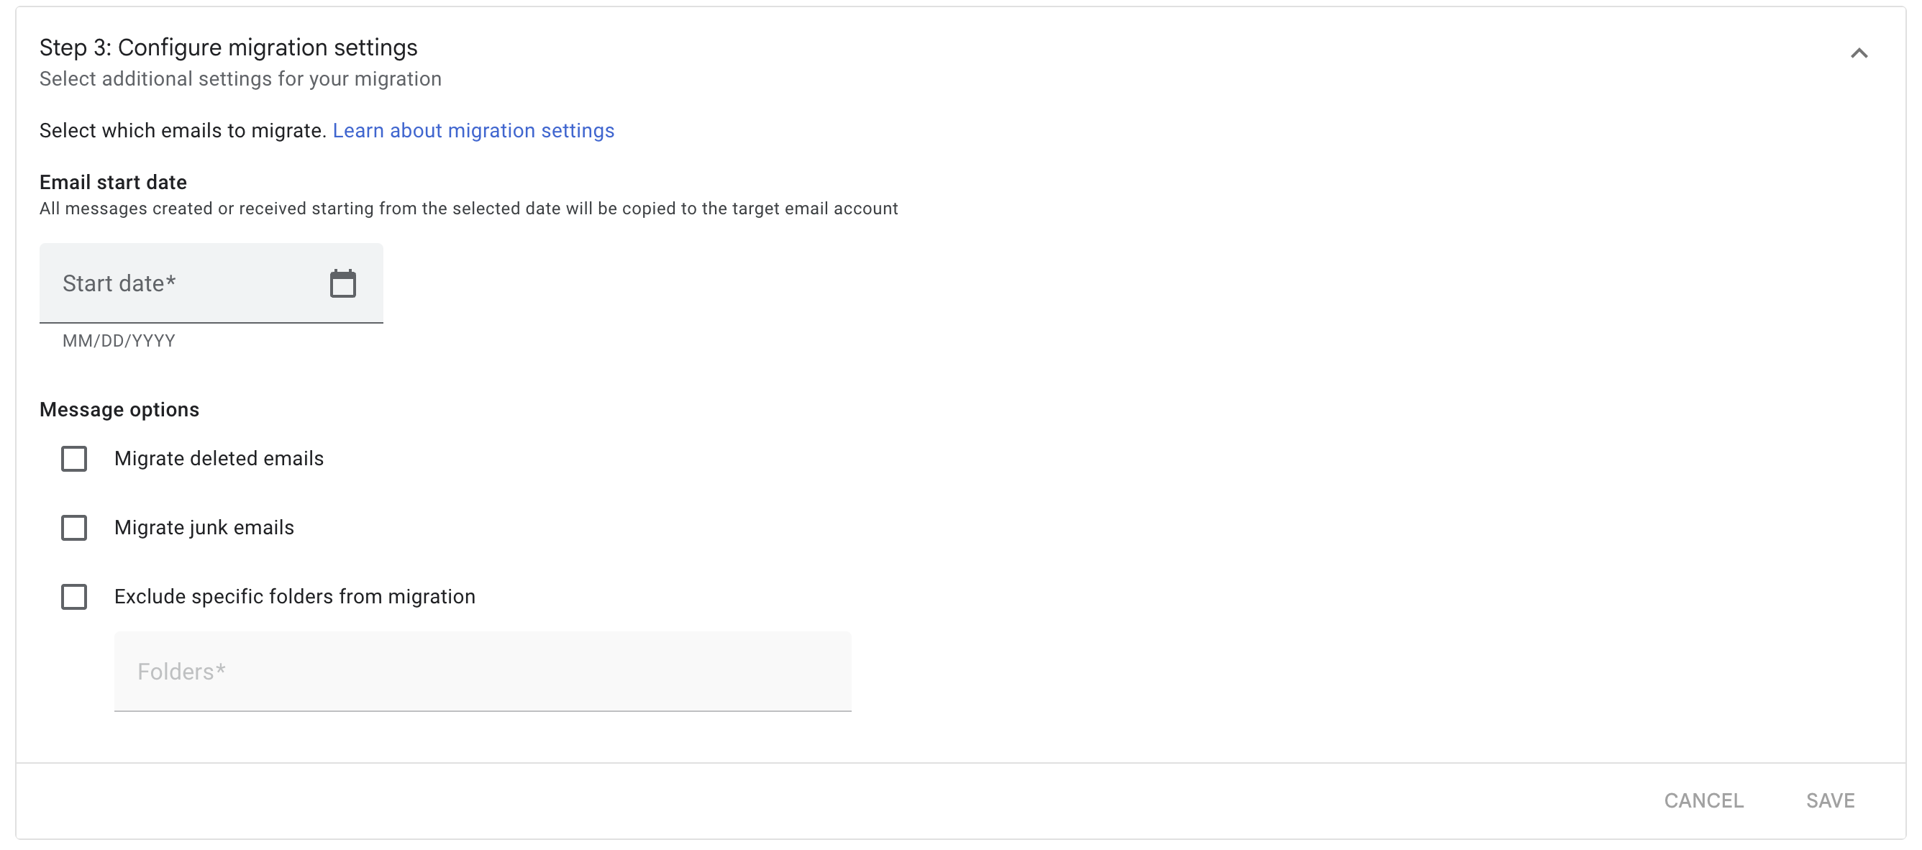
Task: Click the "Email start date" heading
Action: pyautogui.click(x=113, y=182)
